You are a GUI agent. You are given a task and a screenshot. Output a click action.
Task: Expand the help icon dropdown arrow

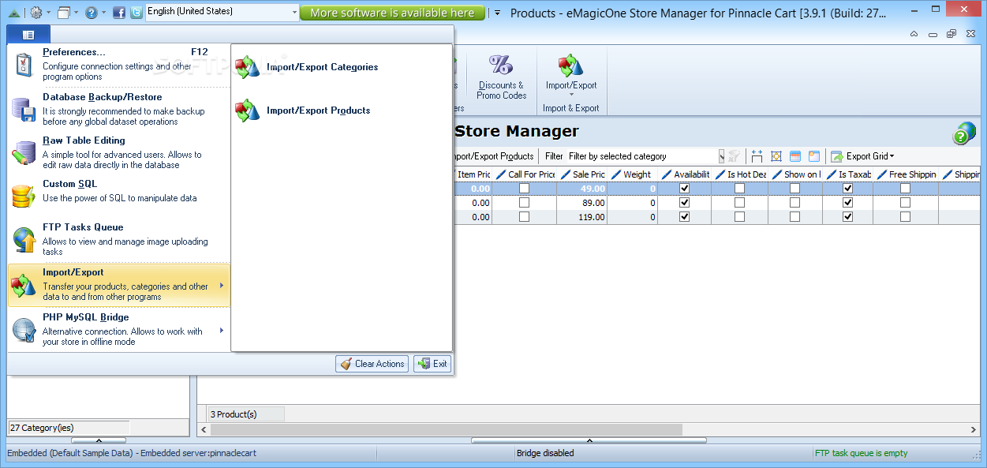pyautogui.click(x=104, y=13)
